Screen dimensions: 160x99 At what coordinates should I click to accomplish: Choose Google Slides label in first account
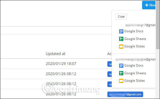(x=134, y=46)
